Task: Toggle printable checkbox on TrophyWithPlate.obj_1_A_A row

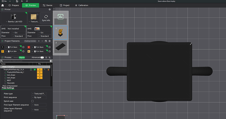Action: click(x=35, y=69)
